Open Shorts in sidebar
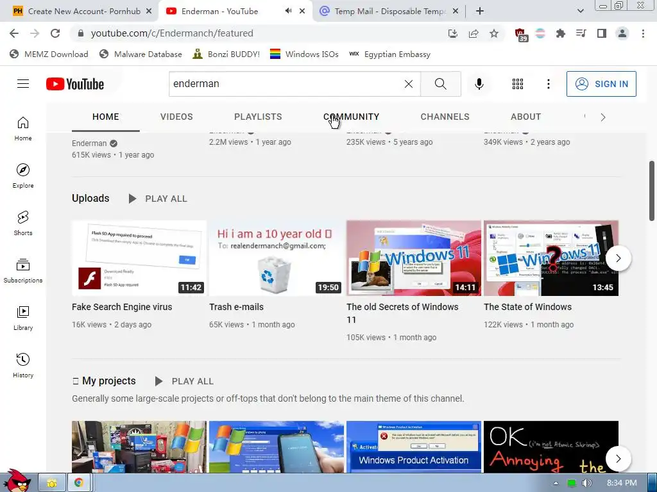Screen dimensions: 657x492 point(23,224)
